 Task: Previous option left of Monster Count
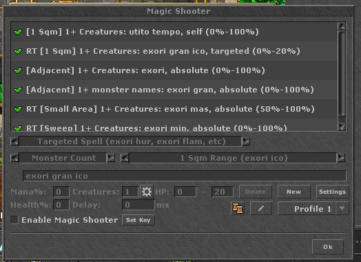point(14,158)
